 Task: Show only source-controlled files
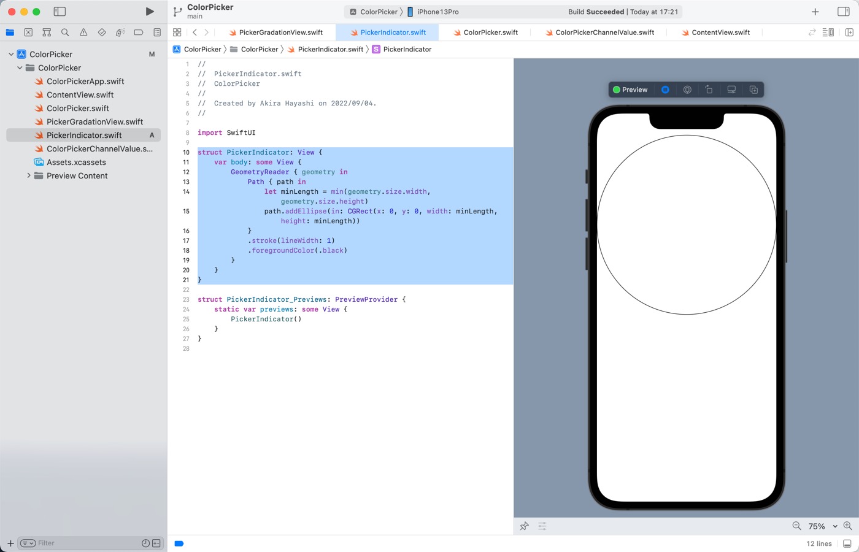click(156, 543)
